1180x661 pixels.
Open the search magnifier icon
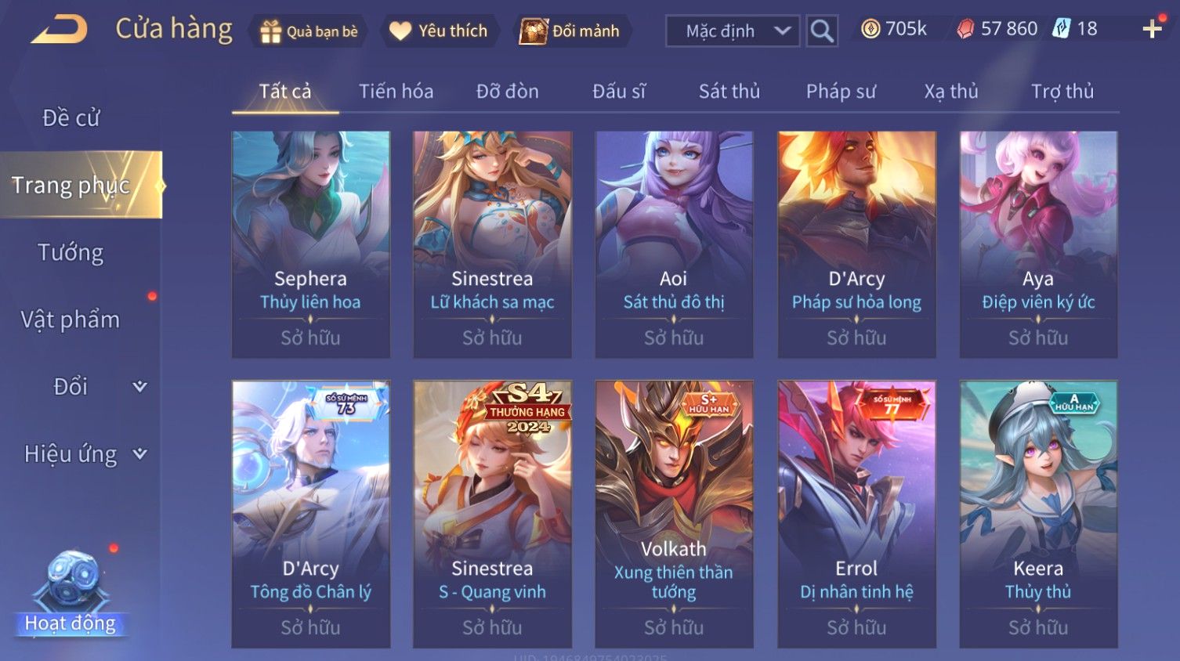click(822, 31)
